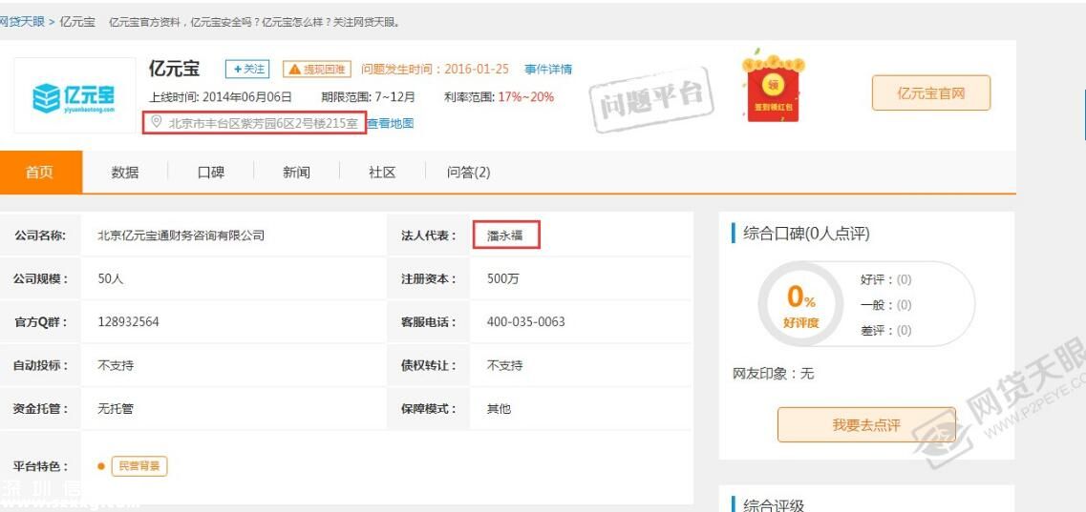The width and height of the screenshot is (1086, 512).
Task: Switch to the 问答(2) tab
Action: (x=468, y=172)
